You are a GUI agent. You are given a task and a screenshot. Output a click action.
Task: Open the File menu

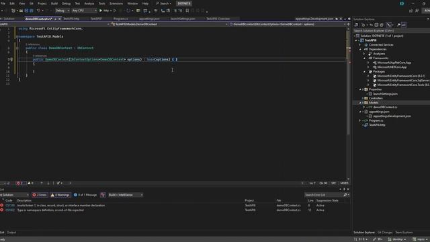[3, 3]
